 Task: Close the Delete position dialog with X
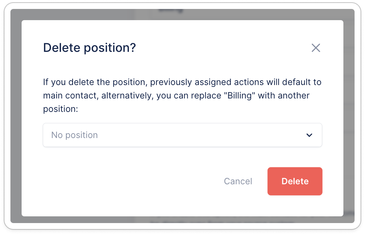[x=316, y=48]
